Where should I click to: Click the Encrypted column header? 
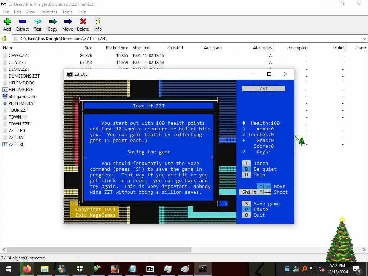(x=291, y=48)
